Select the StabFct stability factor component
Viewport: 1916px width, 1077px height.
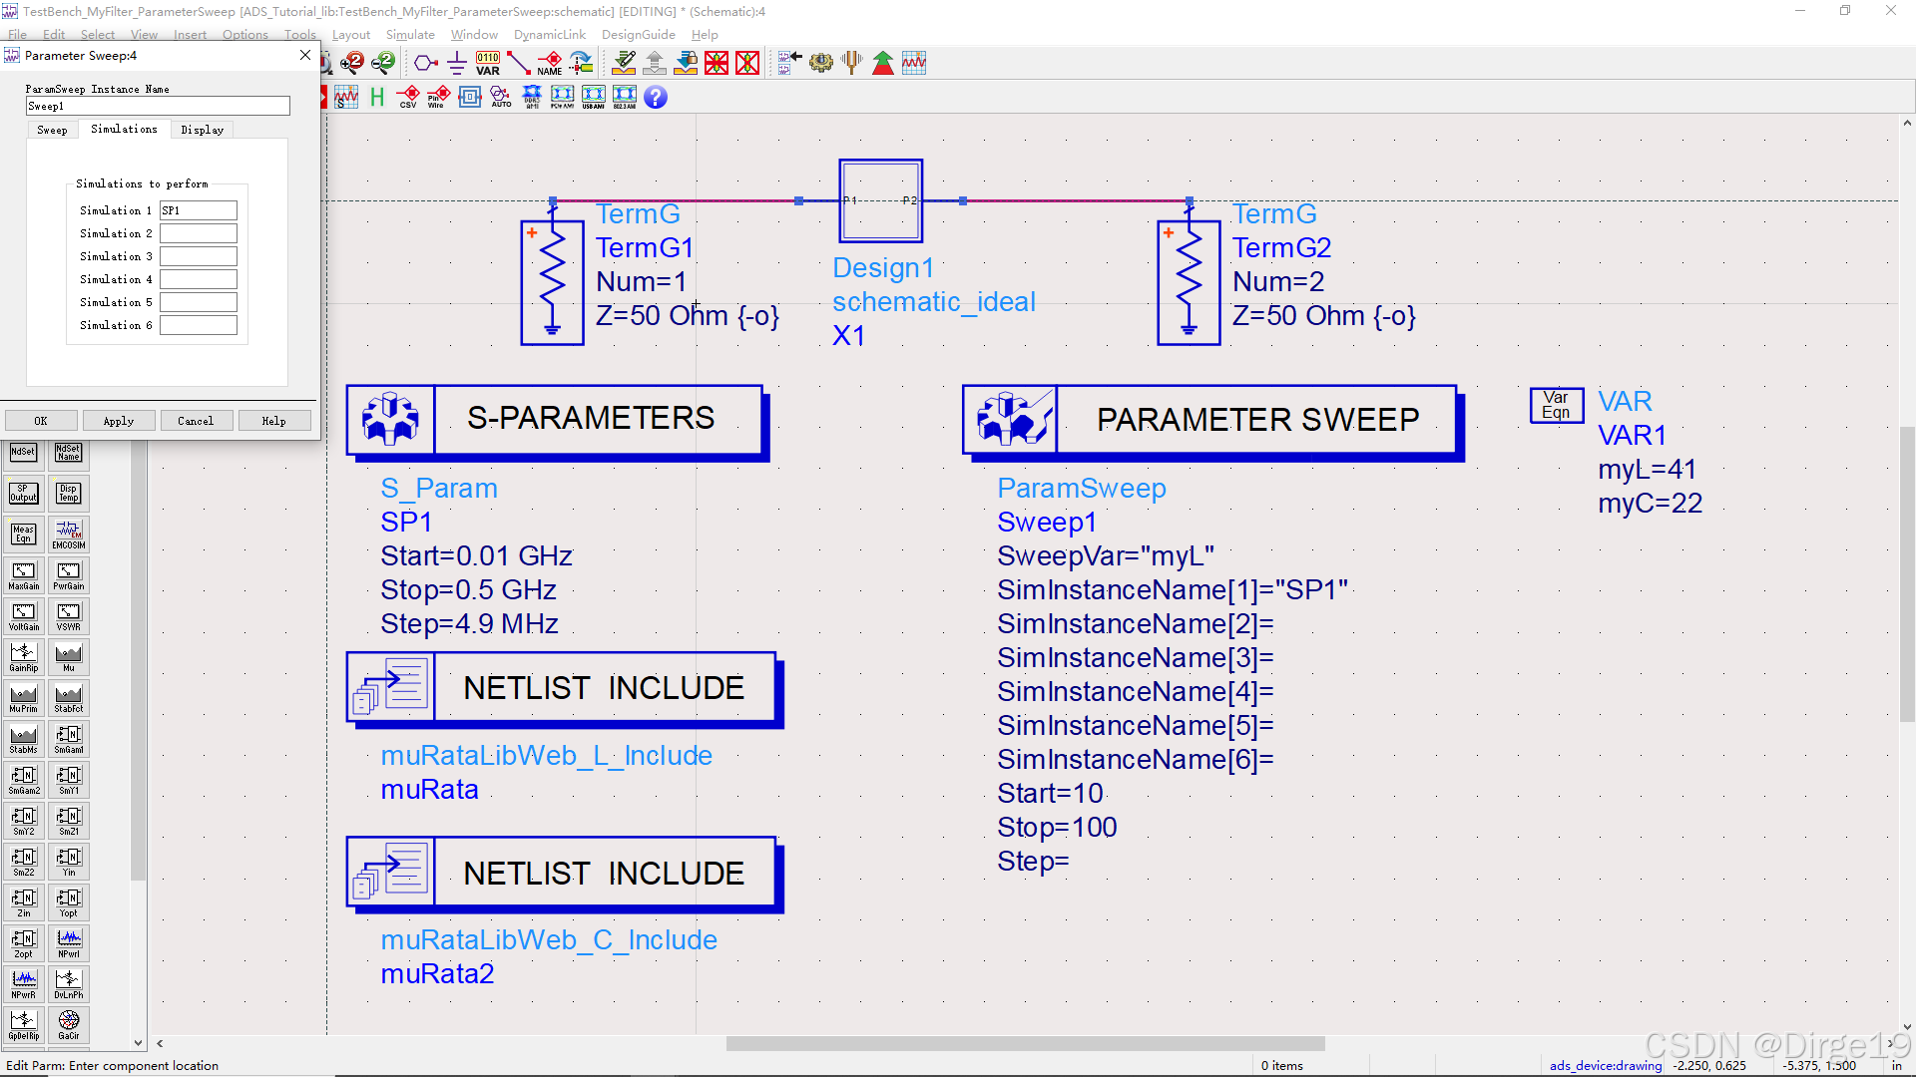point(68,697)
